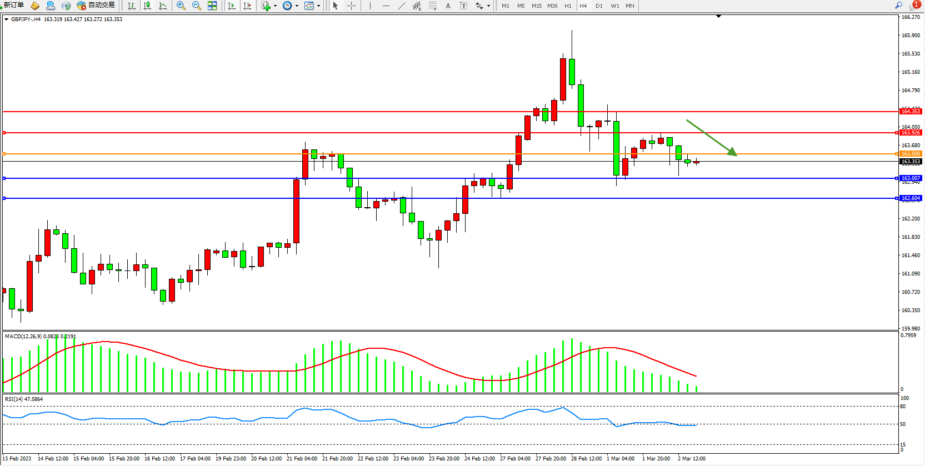Toggle candlestick chart display mode

pos(147,6)
